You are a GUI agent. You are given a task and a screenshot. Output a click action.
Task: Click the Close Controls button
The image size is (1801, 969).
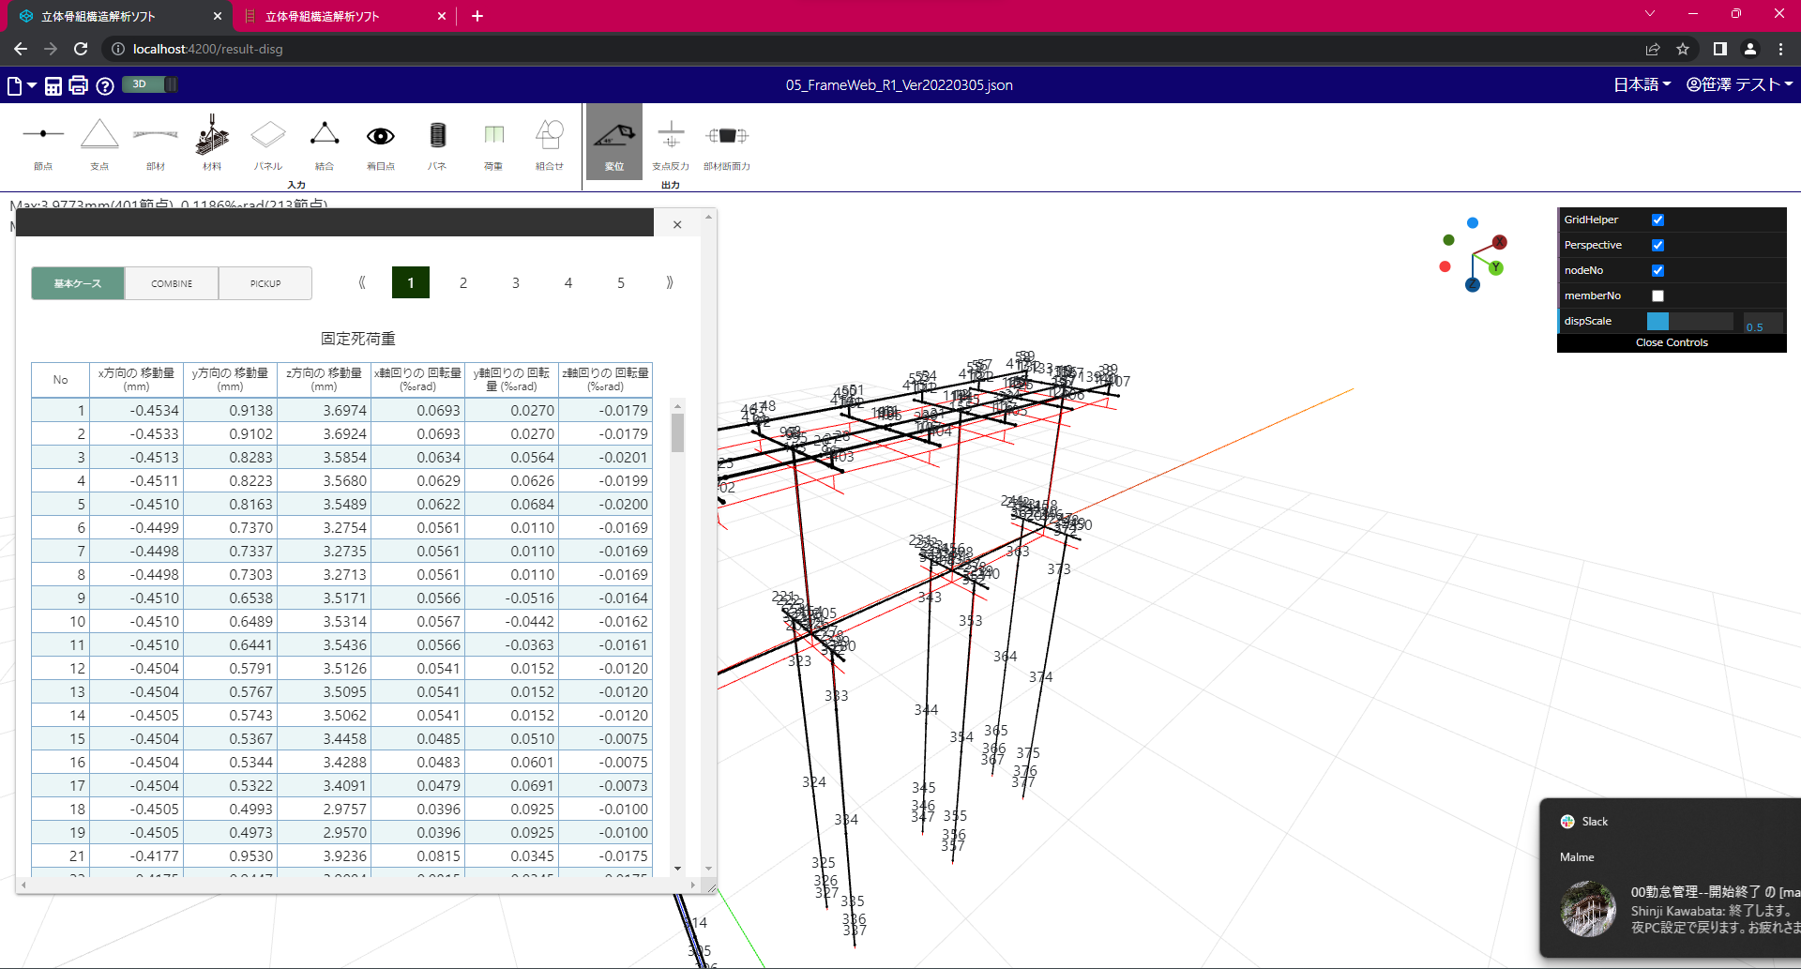[x=1672, y=341]
